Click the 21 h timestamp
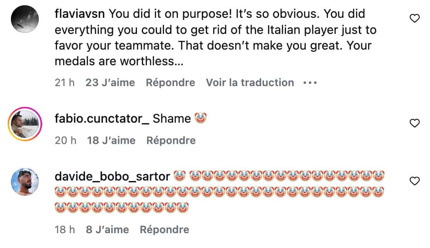430x248 pixels. click(65, 83)
